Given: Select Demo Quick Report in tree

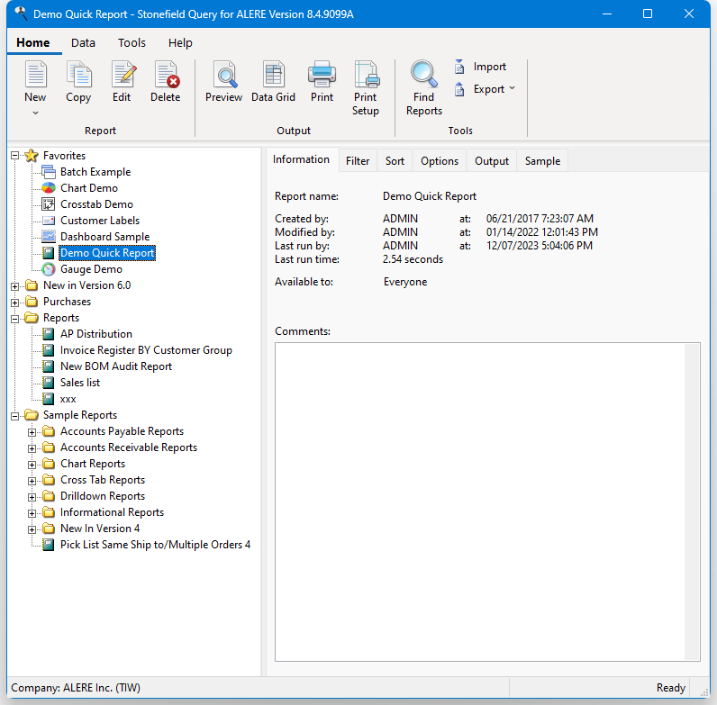Looking at the screenshot, I should [x=107, y=253].
